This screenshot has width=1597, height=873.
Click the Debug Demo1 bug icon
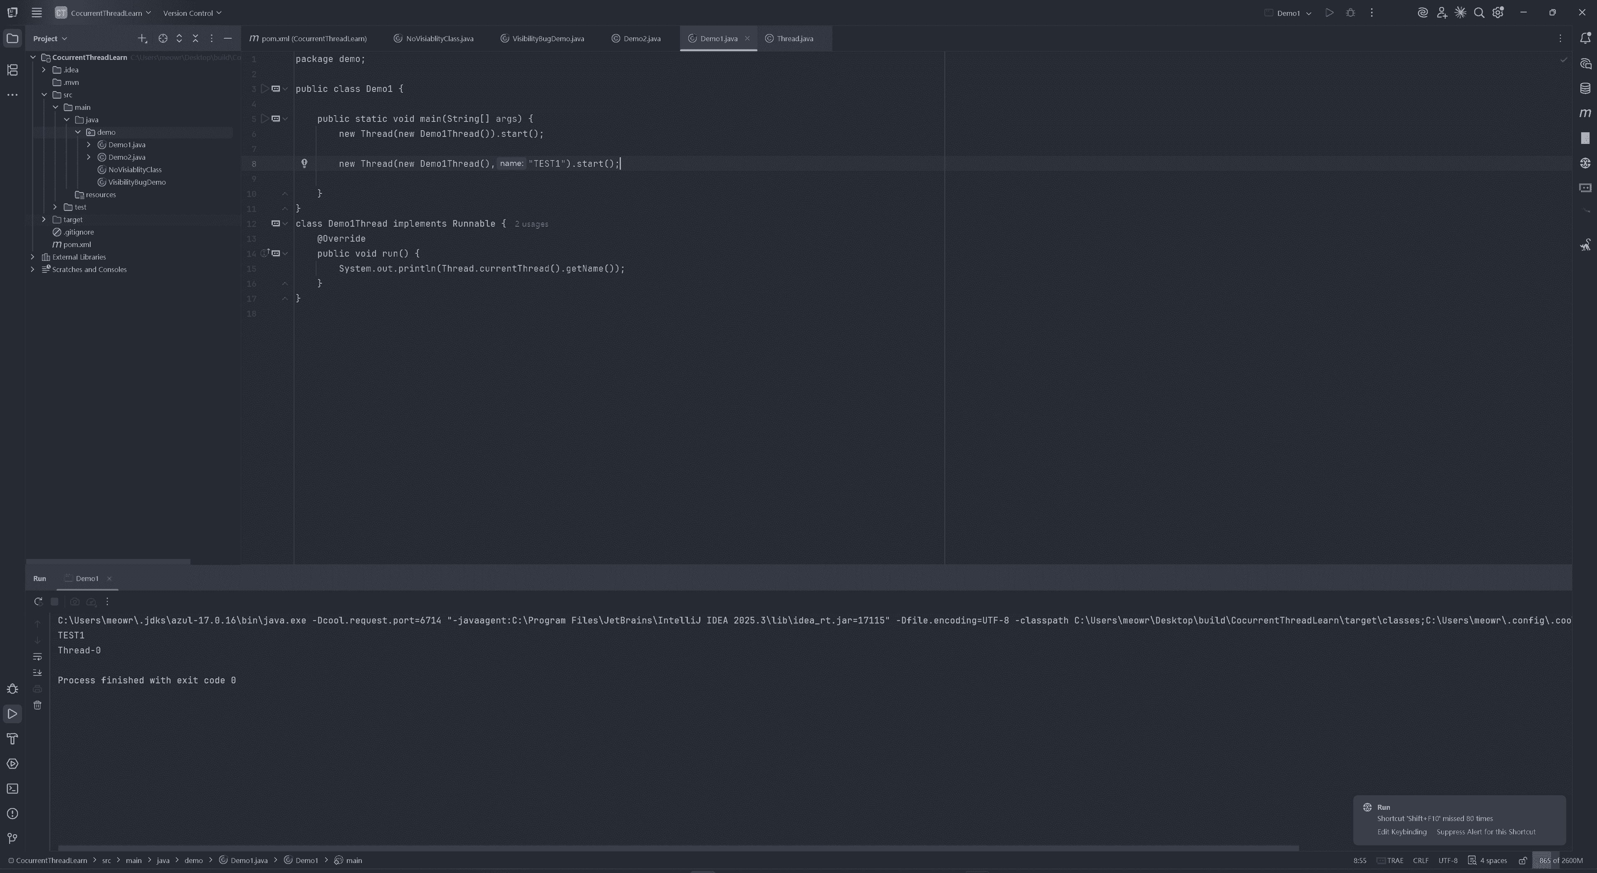pos(1350,13)
